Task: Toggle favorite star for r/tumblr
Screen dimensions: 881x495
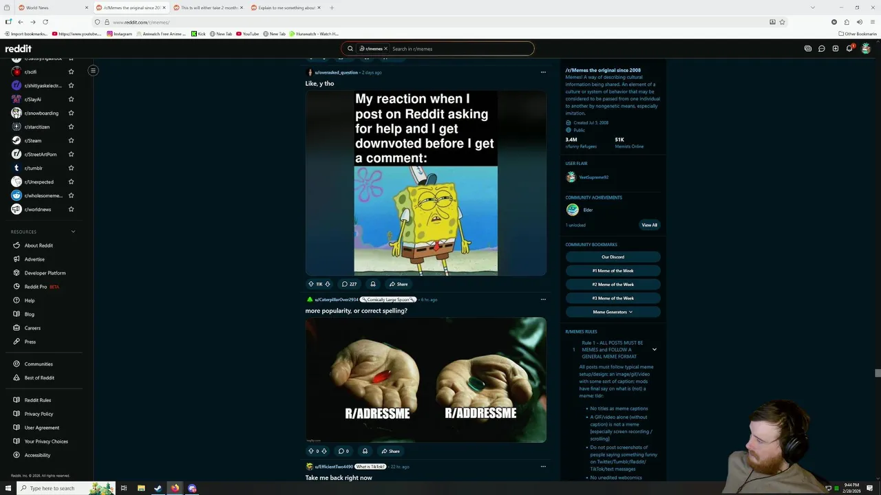Action: tap(71, 168)
